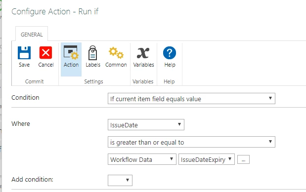Open the Labels tag icon
The height and width of the screenshot is (192, 306).
point(93,53)
